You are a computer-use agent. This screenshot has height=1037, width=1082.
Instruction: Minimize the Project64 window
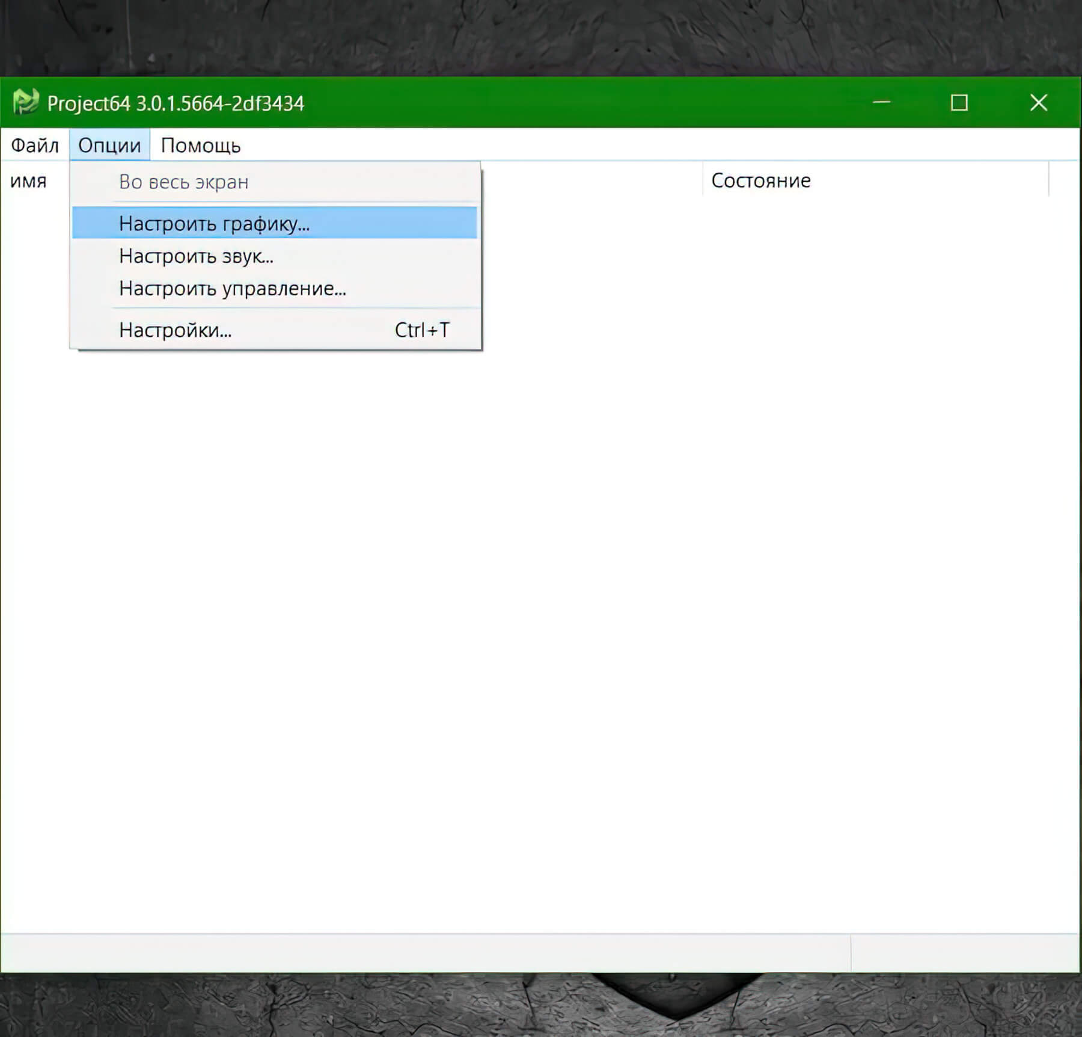click(x=881, y=103)
